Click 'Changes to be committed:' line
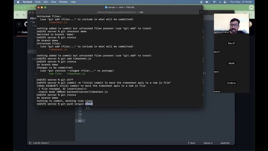 point(55,68)
